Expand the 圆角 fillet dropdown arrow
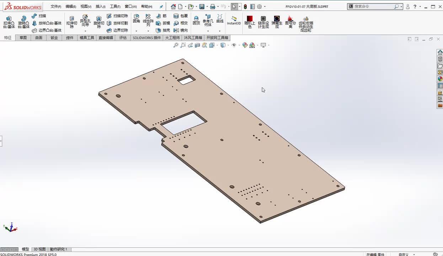This screenshot has height=256, width=443. click(x=136, y=31)
